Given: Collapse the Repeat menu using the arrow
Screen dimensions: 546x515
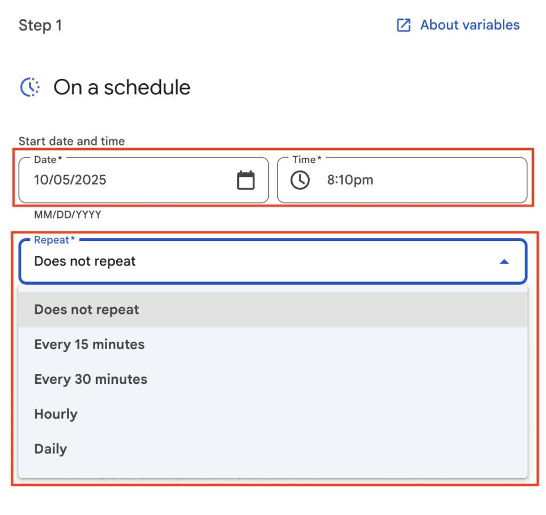Looking at the screenshot, I should (x=504, y=262).
